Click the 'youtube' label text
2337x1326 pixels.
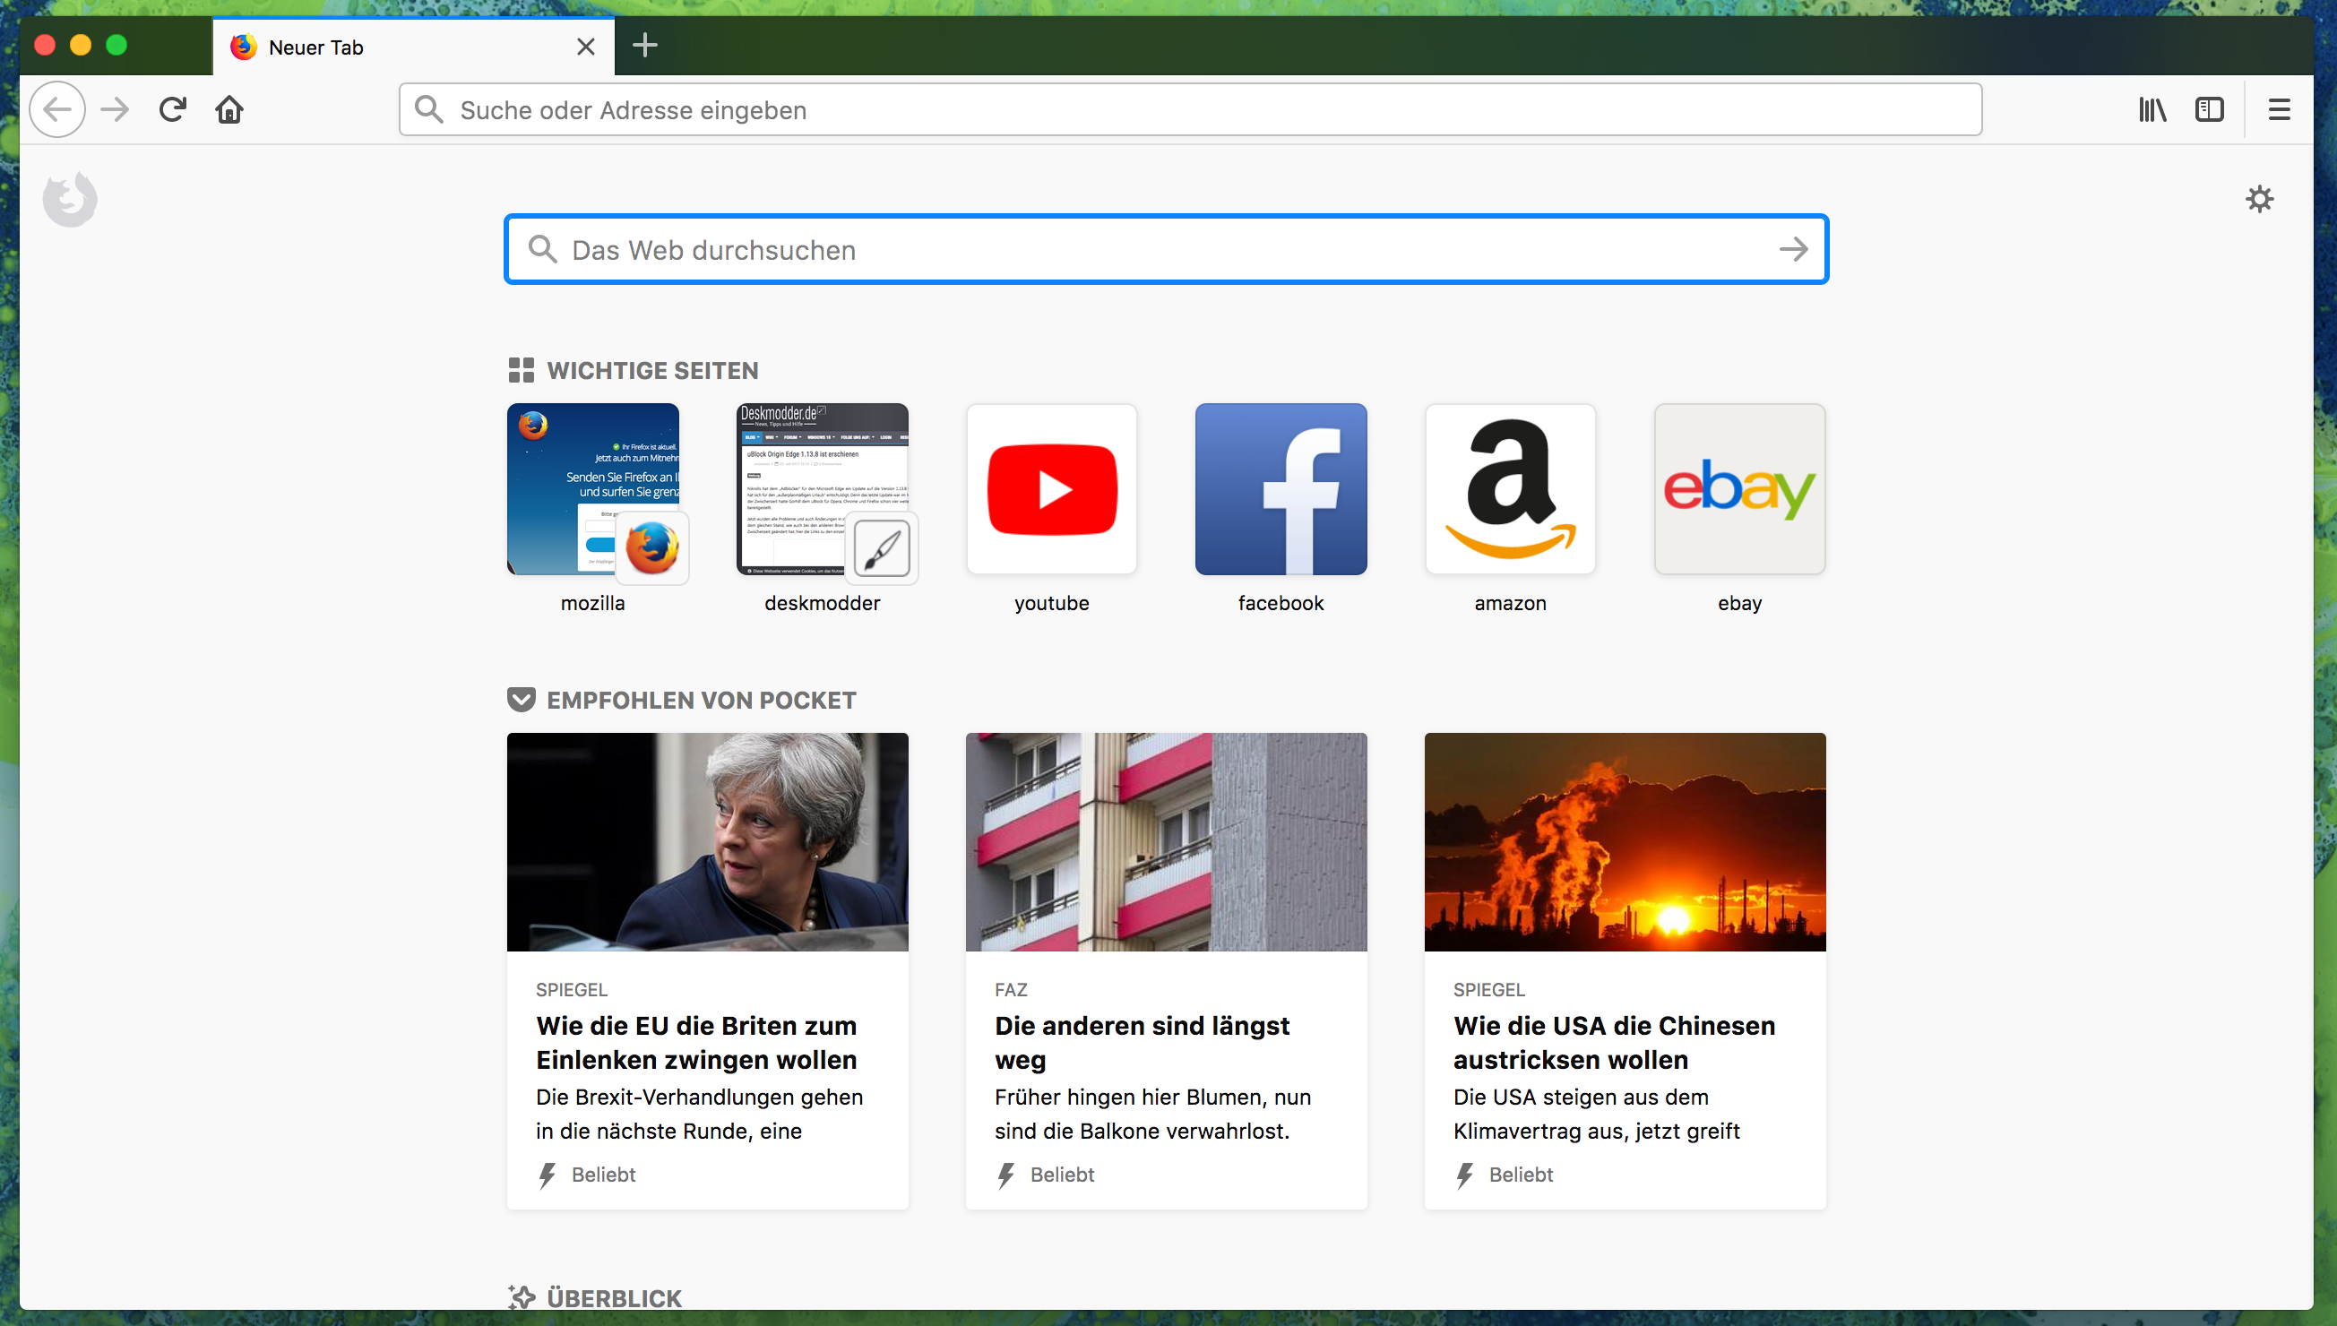[x=1052, y=603]
